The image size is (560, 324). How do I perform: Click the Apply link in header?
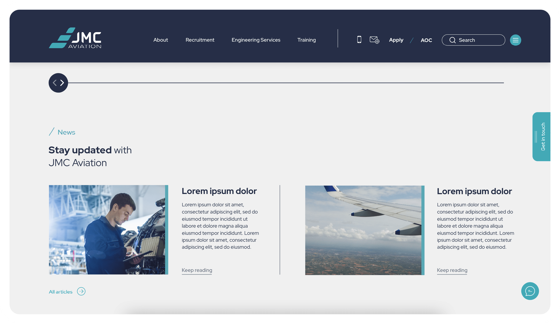(396, 40)
